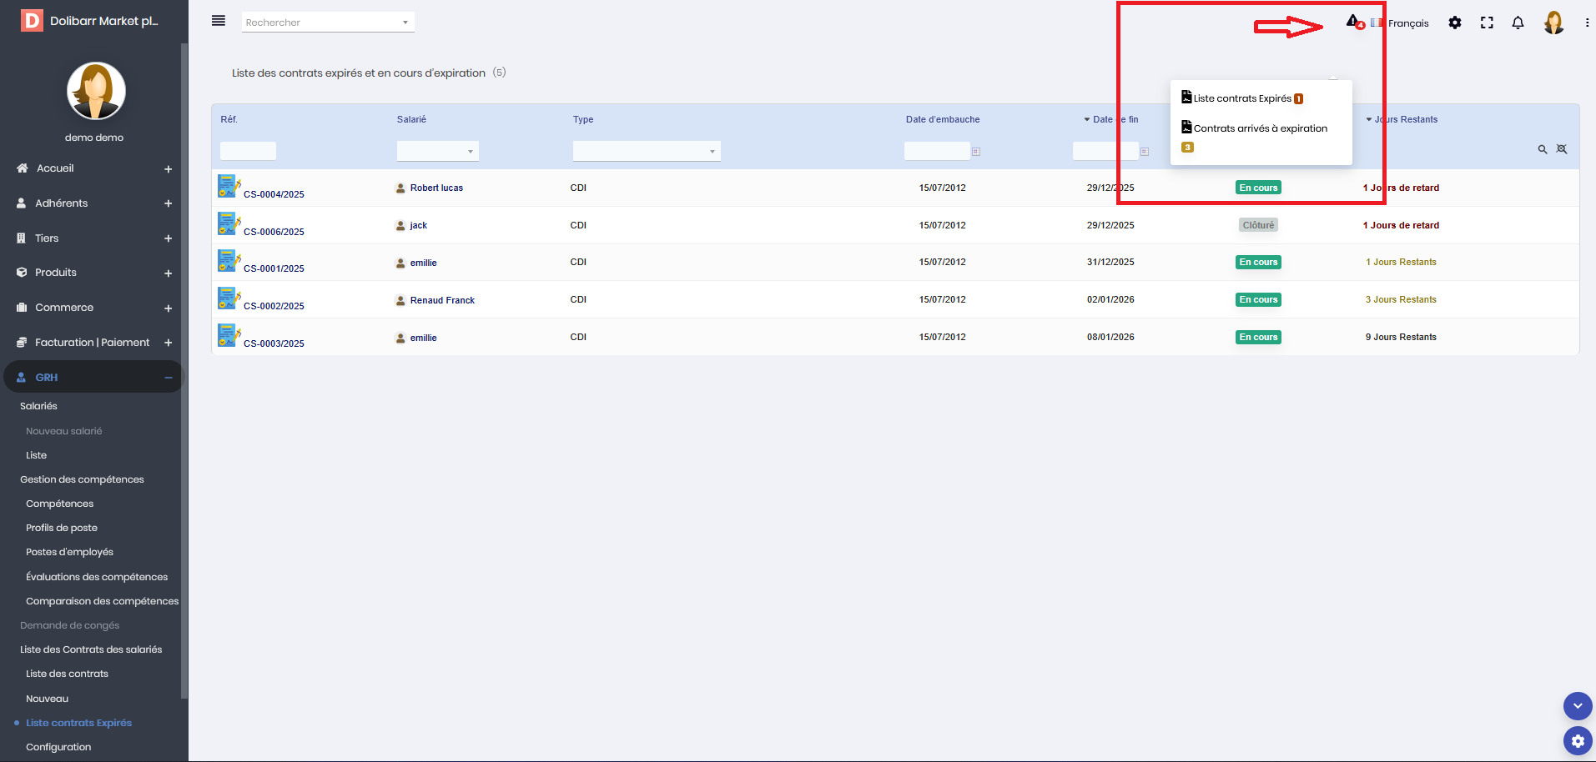Click the search magnifier icon in table
The height and width of the screenshot is (762, 1596).
(1543, 149)
